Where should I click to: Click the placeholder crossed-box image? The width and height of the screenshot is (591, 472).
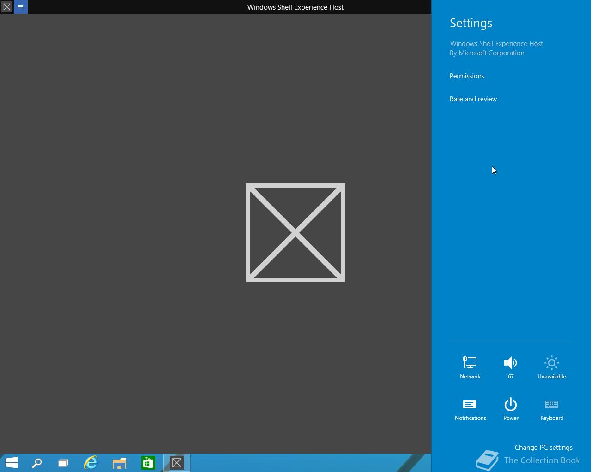tap(295, 233)
